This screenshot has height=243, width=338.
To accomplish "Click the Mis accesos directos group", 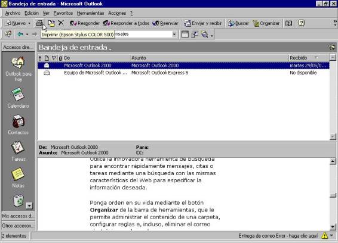I will tap(19, 216).
